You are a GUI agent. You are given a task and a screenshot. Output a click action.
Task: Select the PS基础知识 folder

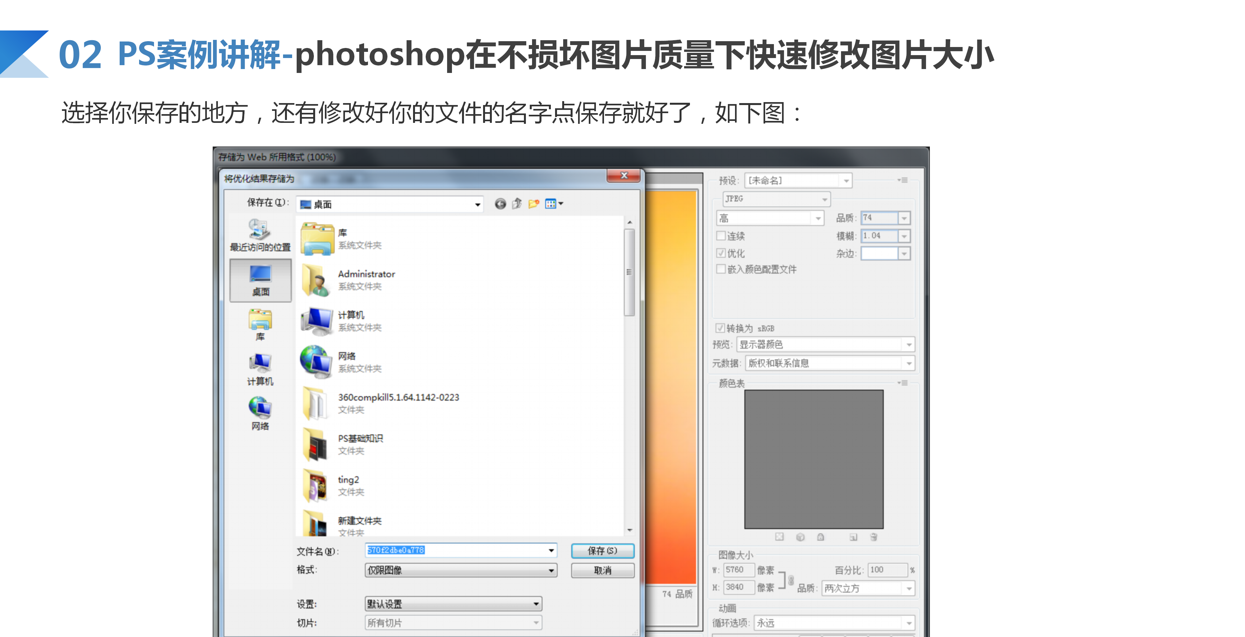pos(342,444)
